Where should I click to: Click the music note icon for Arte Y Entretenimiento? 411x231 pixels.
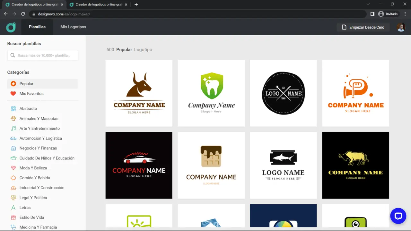[x=13, y=128]
